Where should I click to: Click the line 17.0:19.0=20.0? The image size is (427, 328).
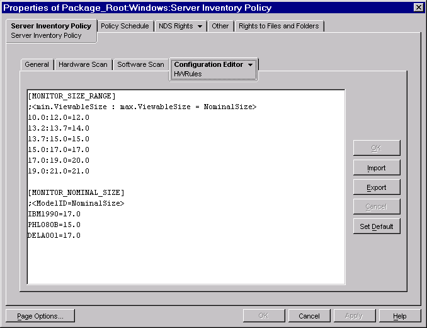pyautogui.click(x=59, y=160)
